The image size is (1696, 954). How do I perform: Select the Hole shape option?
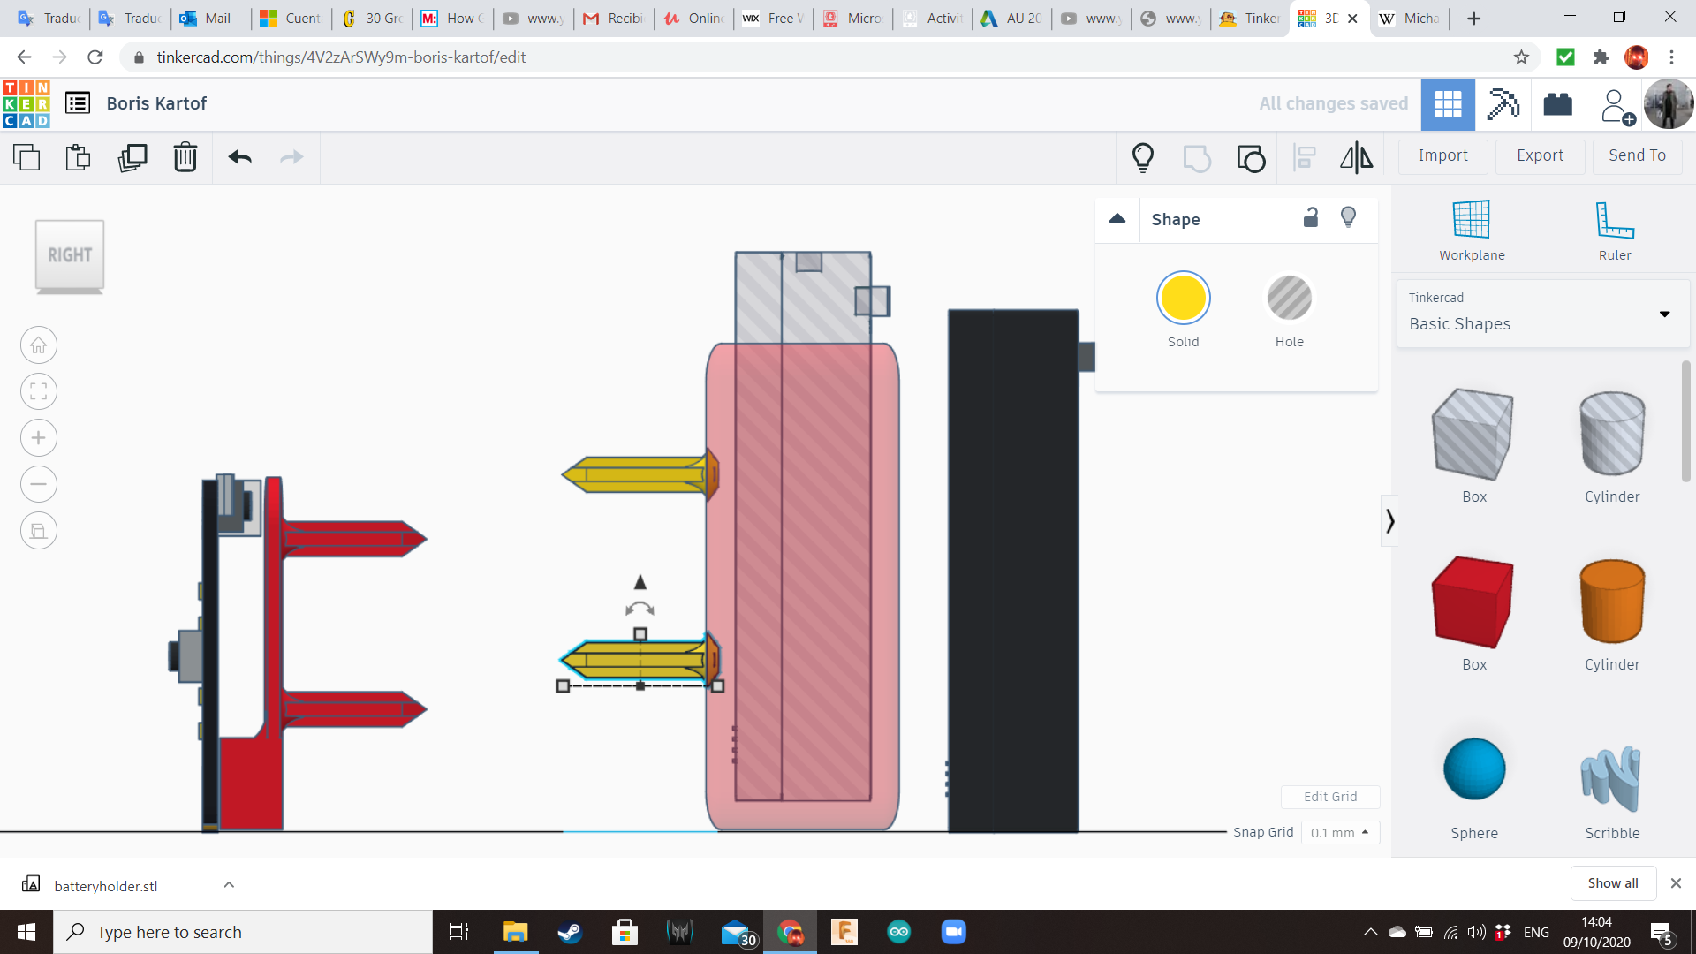coord(1289,299)
